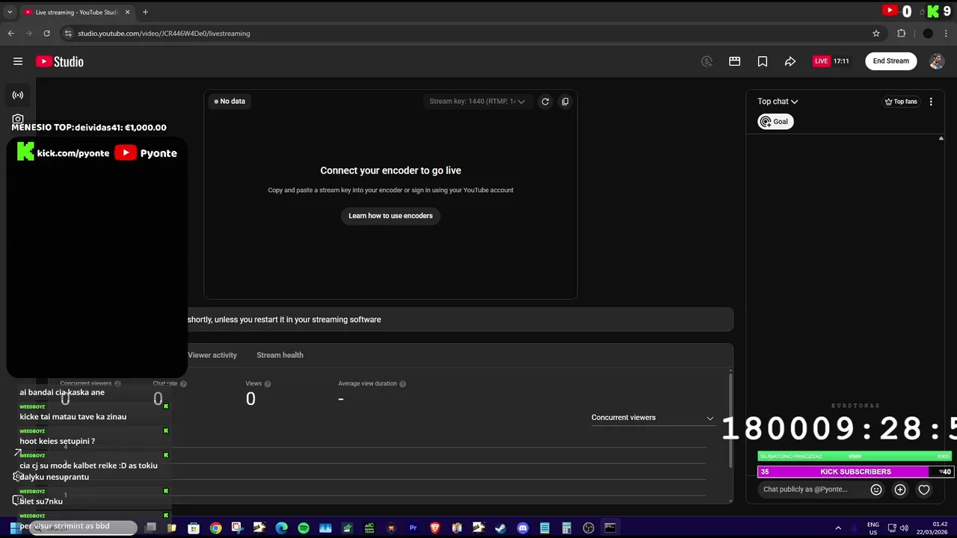Show help for Views stat
The height and width of the screenshot is (538, 957).
pos(268,384)
